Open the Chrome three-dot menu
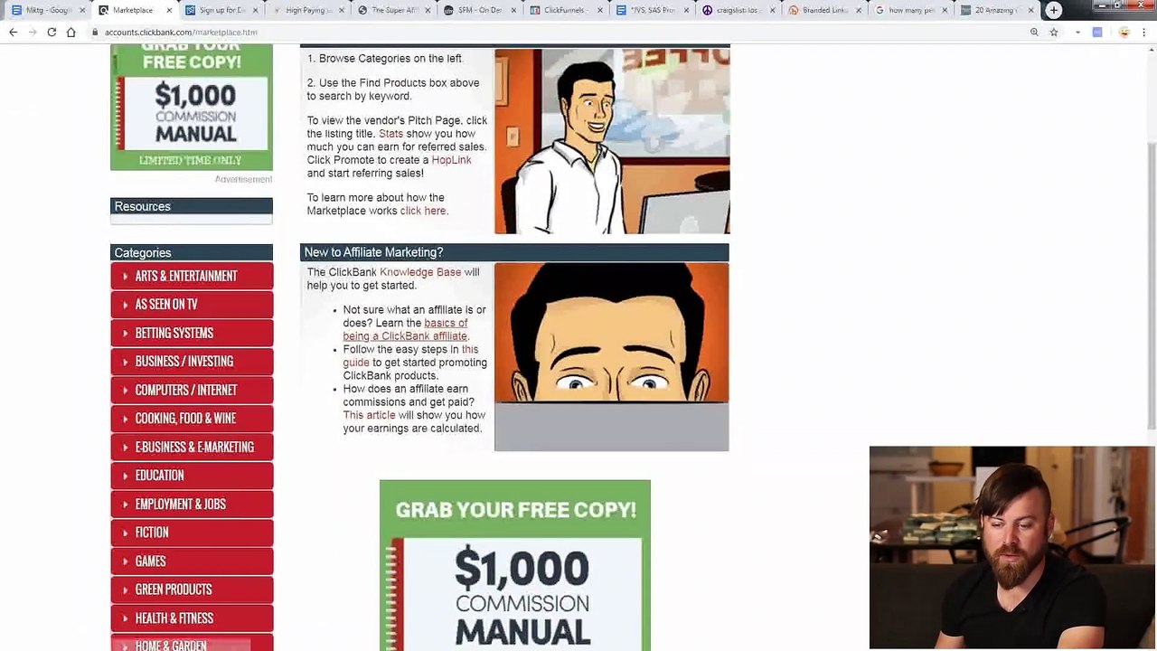The height and width of the screenshot is (651, 1157). tap(1144, 32)
